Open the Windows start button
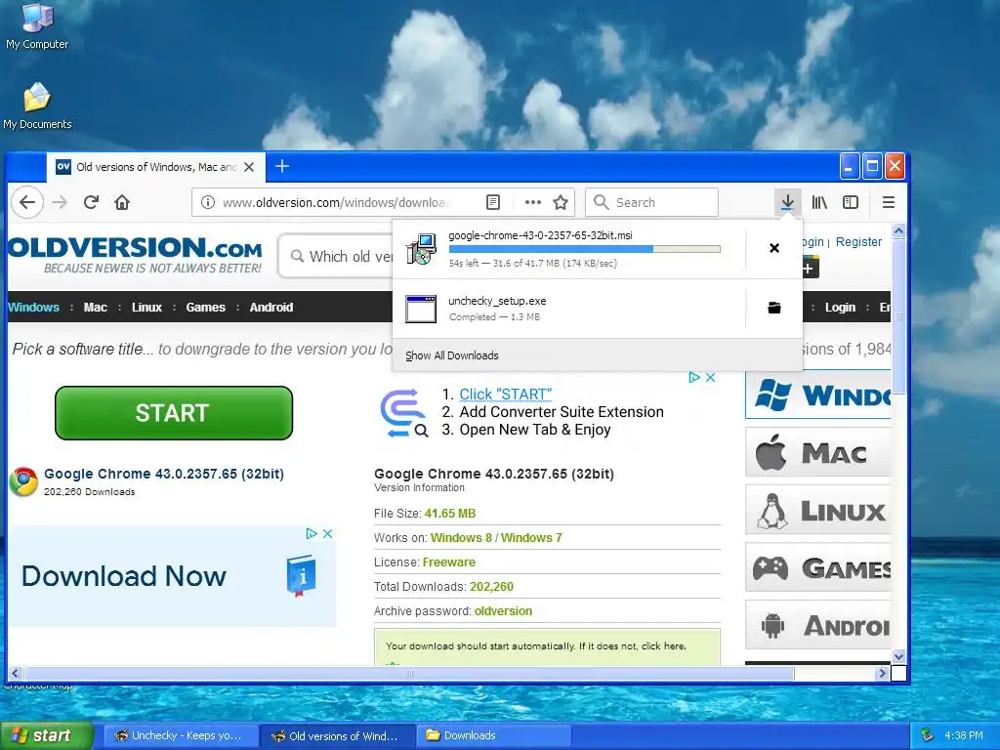 pyautogui.click(x=45, y=735)
